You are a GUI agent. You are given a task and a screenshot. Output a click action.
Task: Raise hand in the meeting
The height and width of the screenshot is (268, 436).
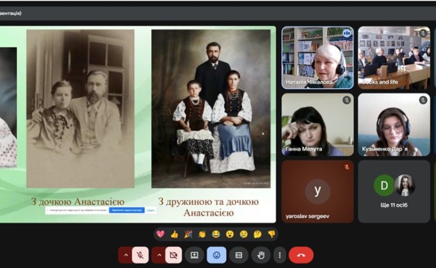(x=261, y=255)
